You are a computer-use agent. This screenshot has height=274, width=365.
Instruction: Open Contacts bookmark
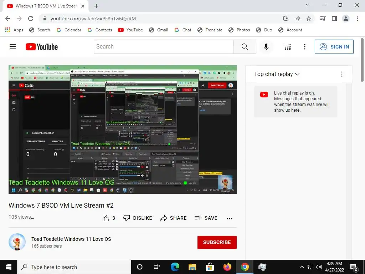(100, 30)
